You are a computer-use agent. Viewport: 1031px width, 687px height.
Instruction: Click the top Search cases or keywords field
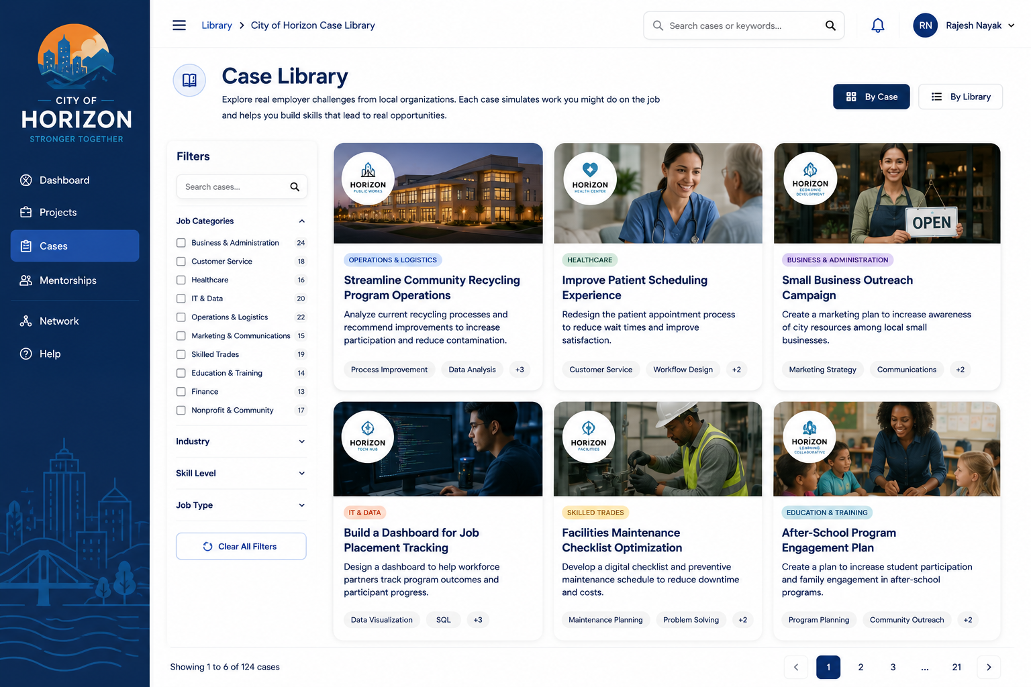pos(744,25)
